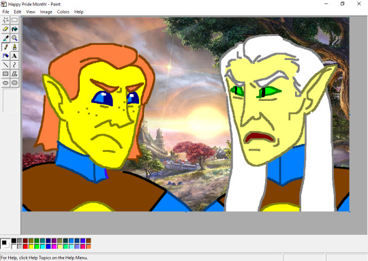
Task: Choose the bright red palette swatch
Action: pos(25,247)
